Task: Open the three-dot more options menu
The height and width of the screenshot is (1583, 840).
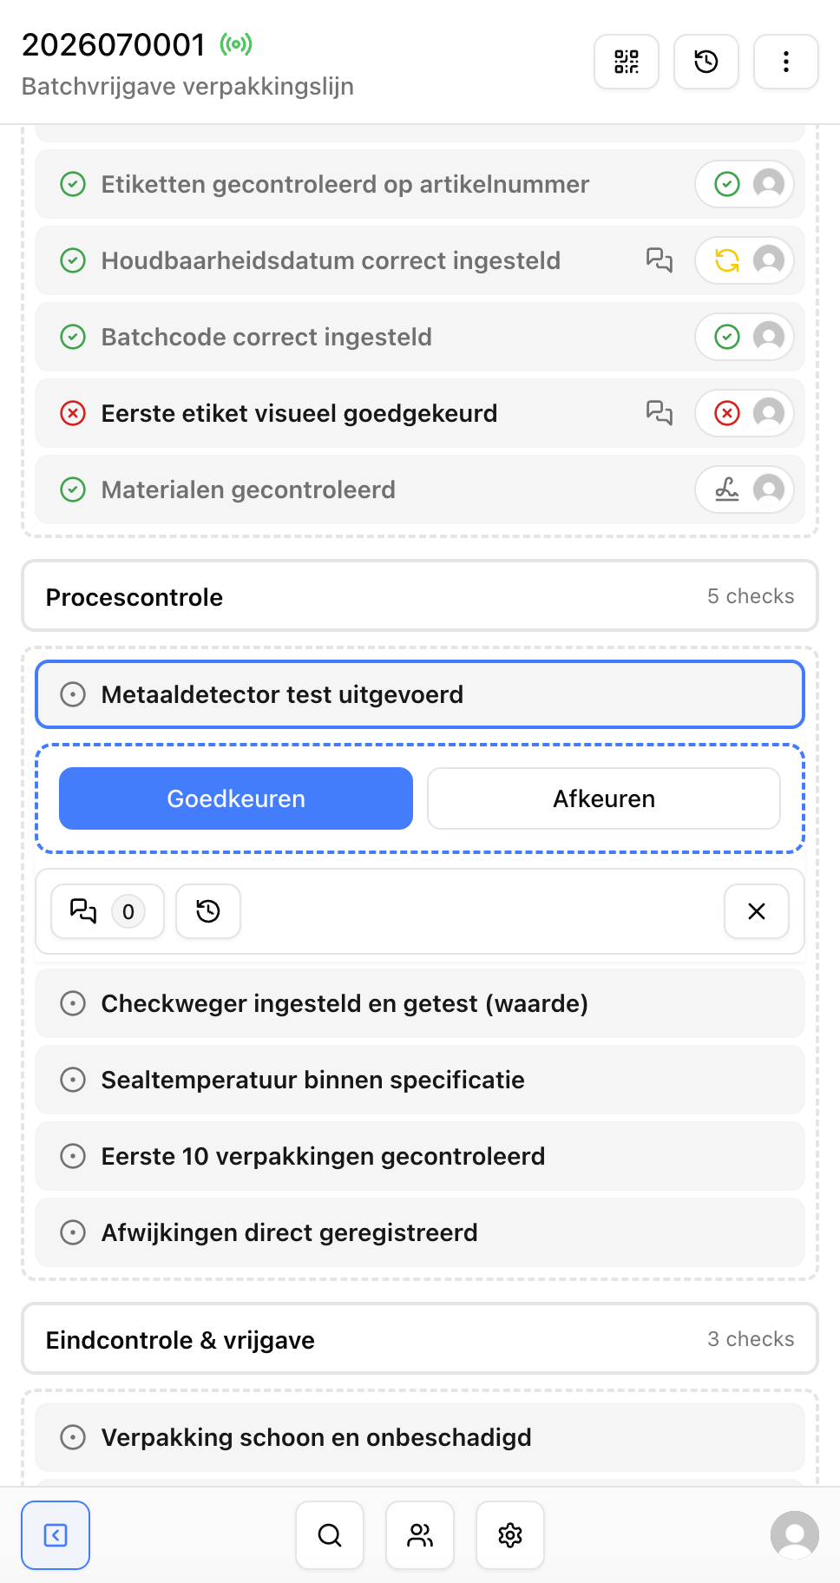Action: click(x=786, y=62)
